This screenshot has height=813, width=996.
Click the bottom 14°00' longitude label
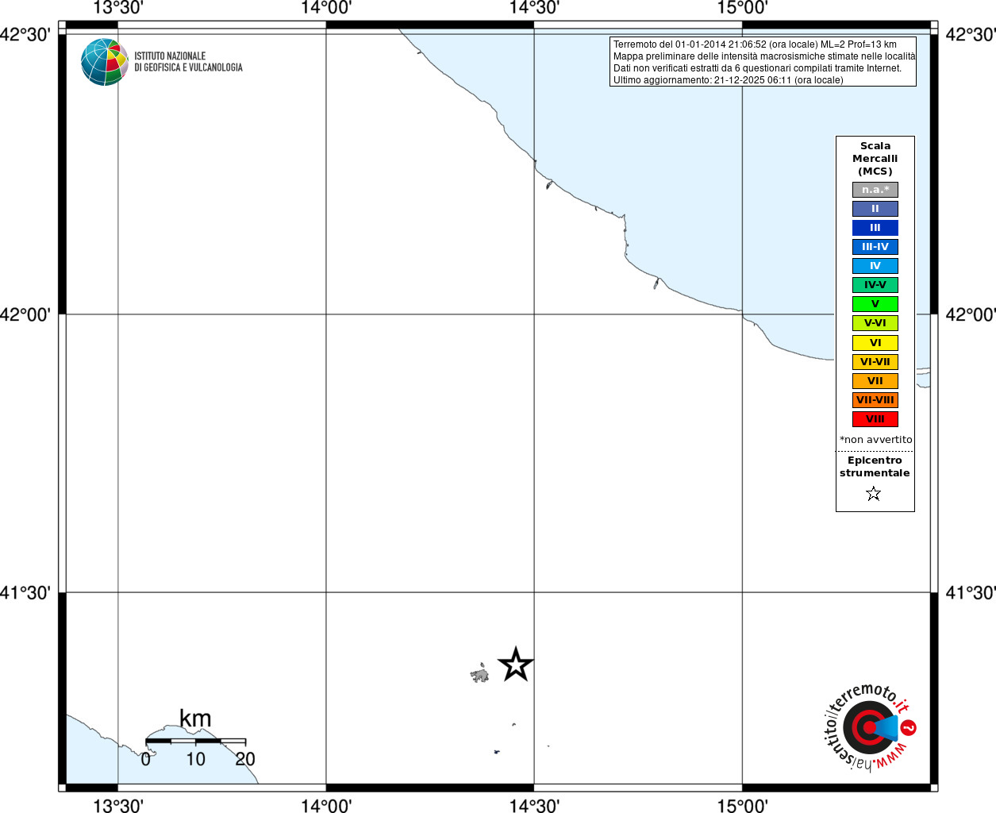(326, 805)
